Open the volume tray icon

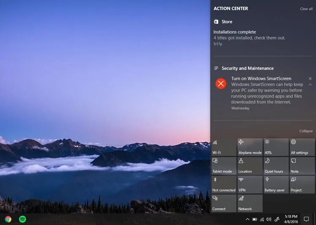point(269,219)
